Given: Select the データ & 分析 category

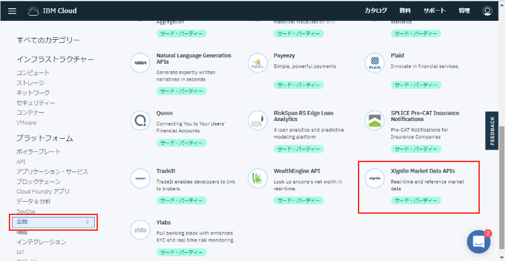Looking at the screenshot, I should point(33,202).
